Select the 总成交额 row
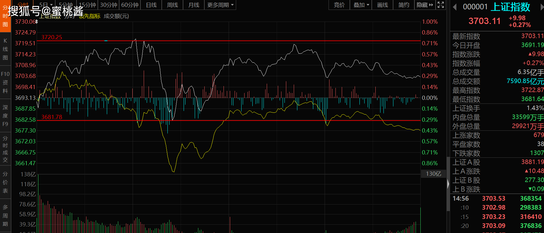 tap(497, 81)
